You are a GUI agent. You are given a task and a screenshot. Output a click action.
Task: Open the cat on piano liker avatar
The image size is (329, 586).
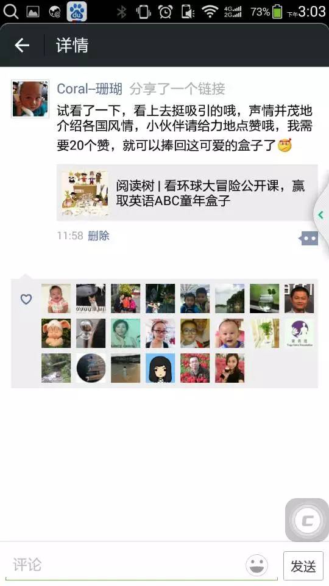pyautogui.click(x=91, y=298)
